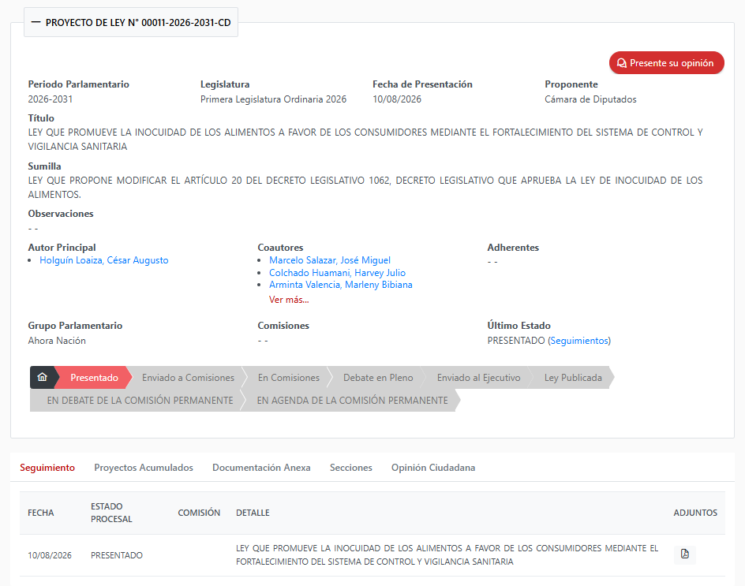
Task: Click Primera Legislatura Ordinaria 2026 text
Action: pyautogui.click(x=273, y=99)
